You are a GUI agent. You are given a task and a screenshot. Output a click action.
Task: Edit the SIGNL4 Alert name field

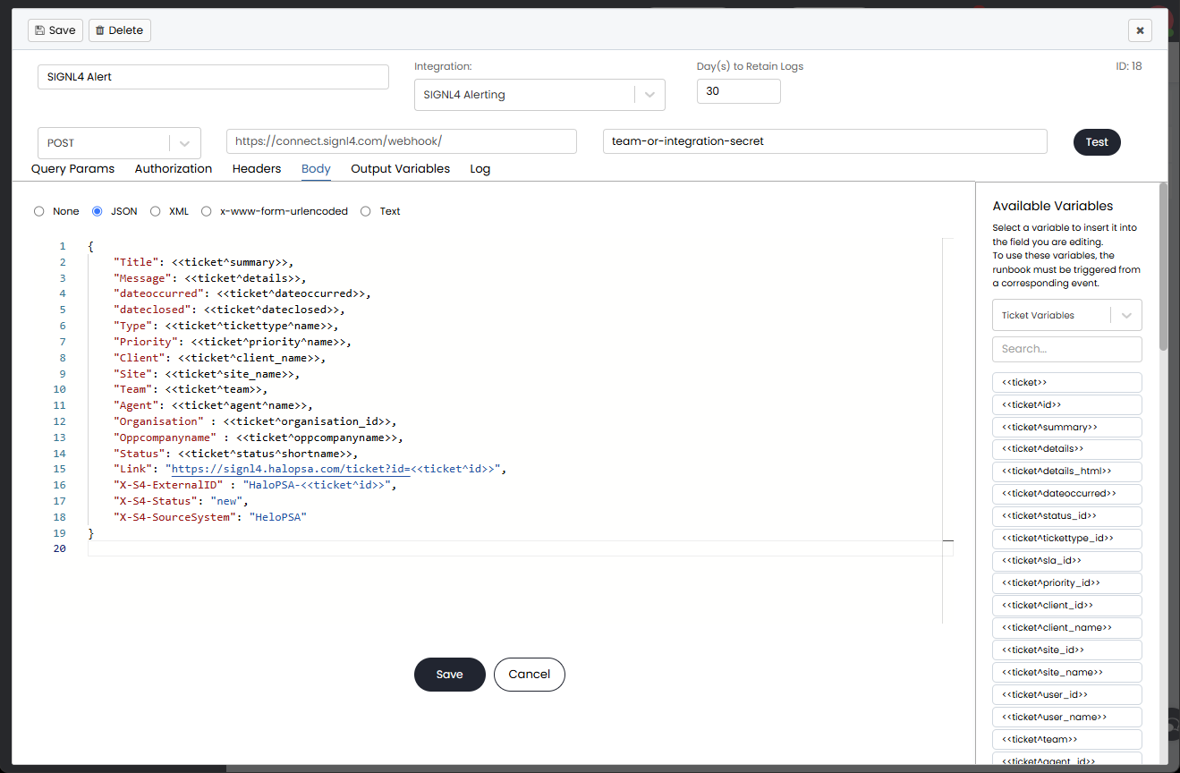point(213,77)
